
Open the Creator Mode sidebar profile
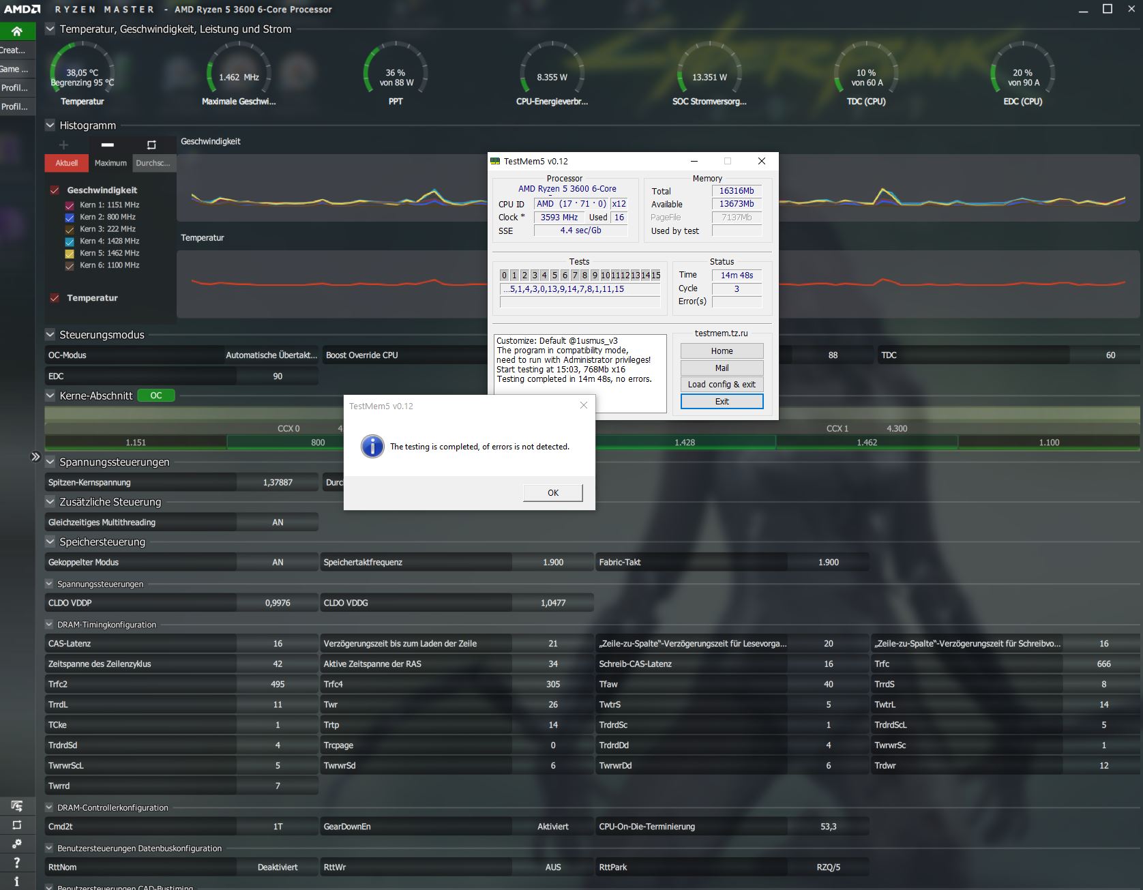[17, 50]
